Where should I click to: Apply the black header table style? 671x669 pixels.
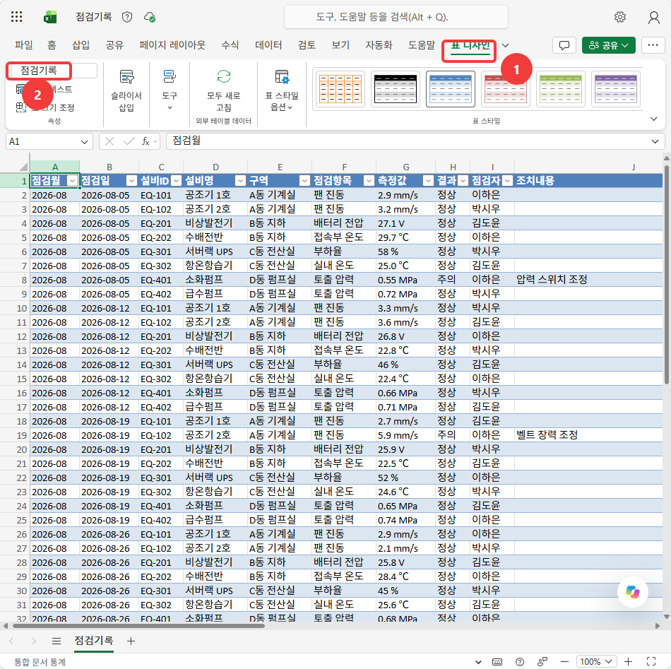[396, 89]
